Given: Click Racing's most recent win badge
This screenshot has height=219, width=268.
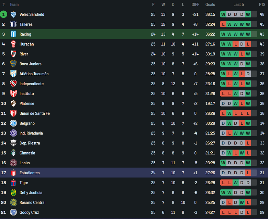Looking at the screenshot, I should click(248, 34).
